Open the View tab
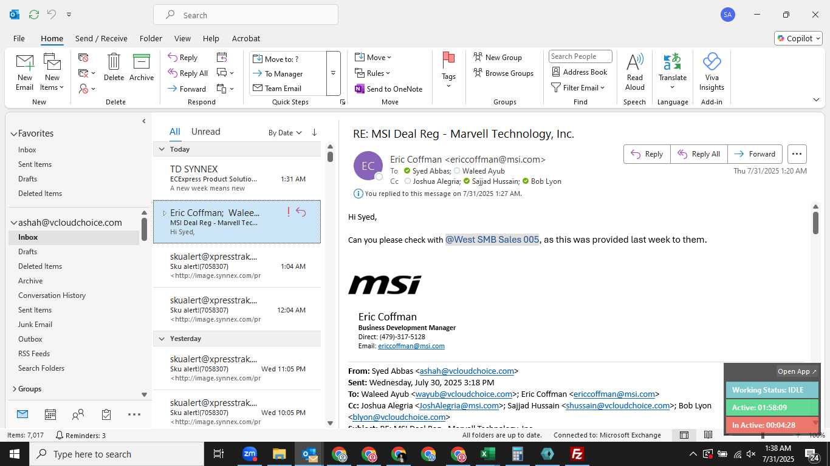 click(x=182, y=38)
